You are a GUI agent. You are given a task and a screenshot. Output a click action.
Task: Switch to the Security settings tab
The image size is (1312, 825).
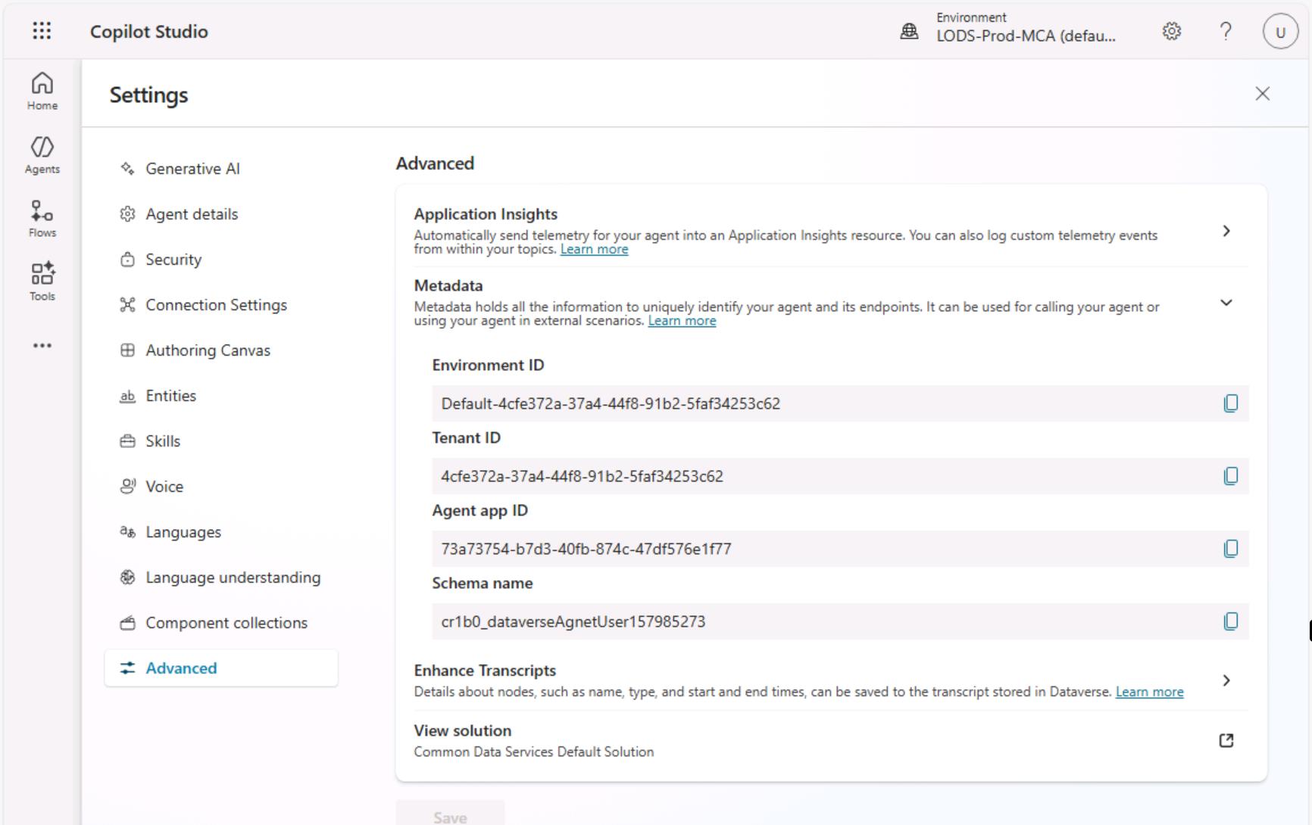tap(173, 260)
